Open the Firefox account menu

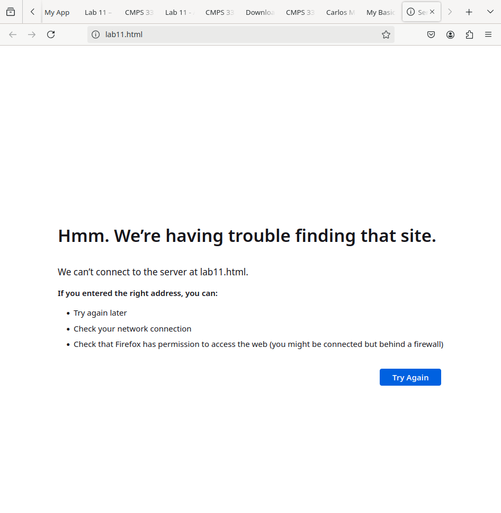click(450, 34)
